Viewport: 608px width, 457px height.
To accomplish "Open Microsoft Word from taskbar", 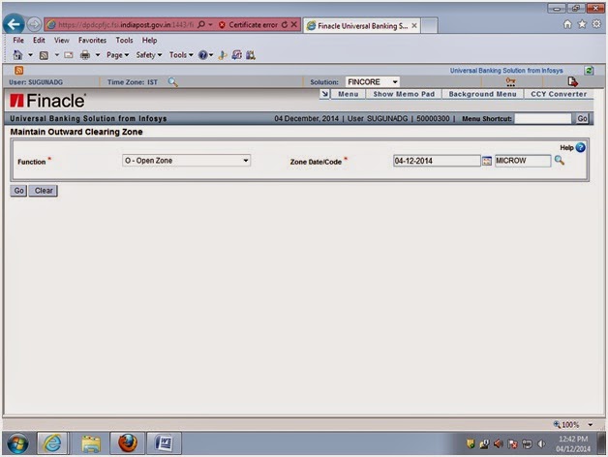I will tap(164, 443).
